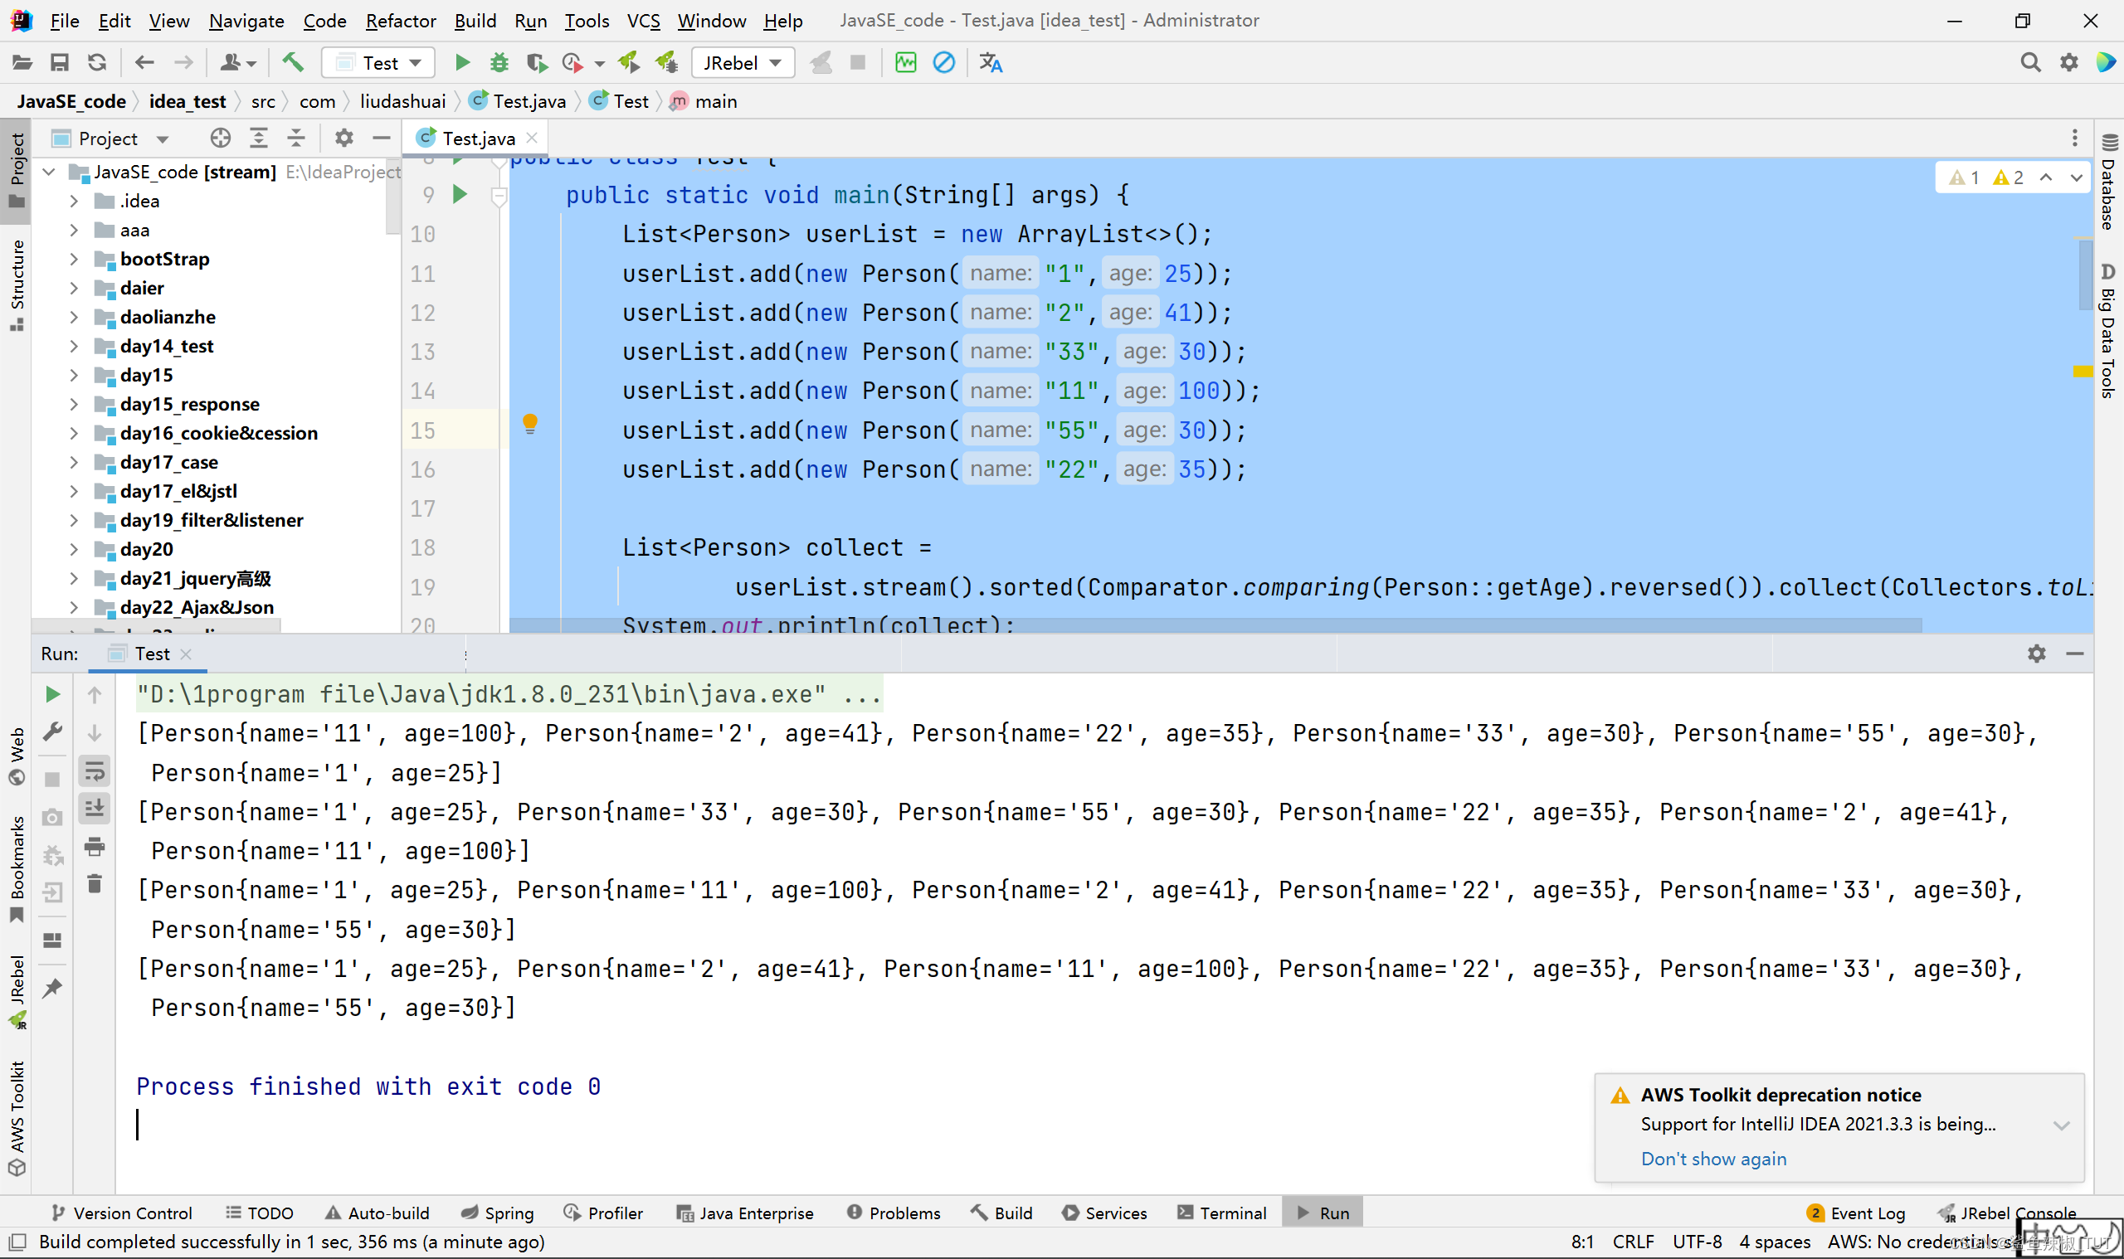Click the intention lightbulb on line 15
2124x1259 pixels.
[530, 423]
